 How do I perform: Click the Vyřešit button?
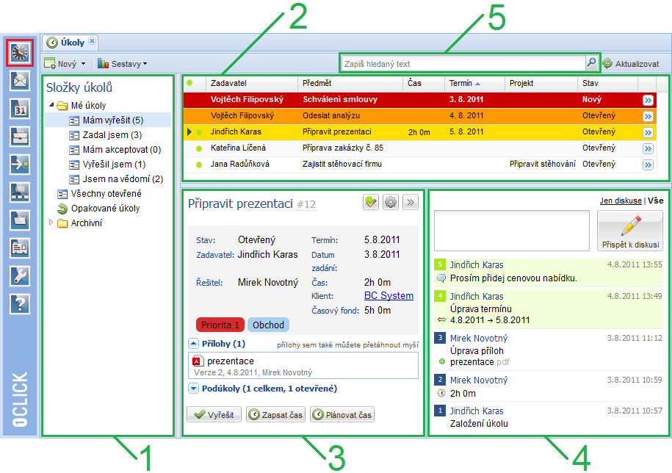(x=213, y=415)
